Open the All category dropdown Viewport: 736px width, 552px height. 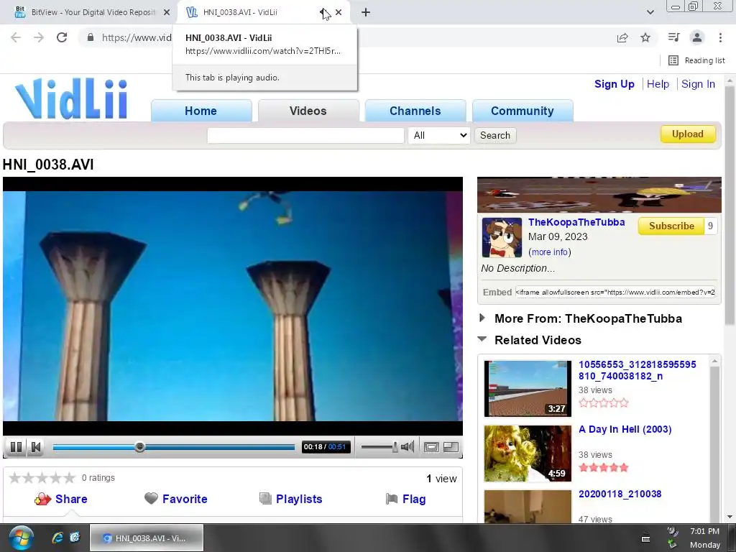pyautogui.click(x=439, y=135)
